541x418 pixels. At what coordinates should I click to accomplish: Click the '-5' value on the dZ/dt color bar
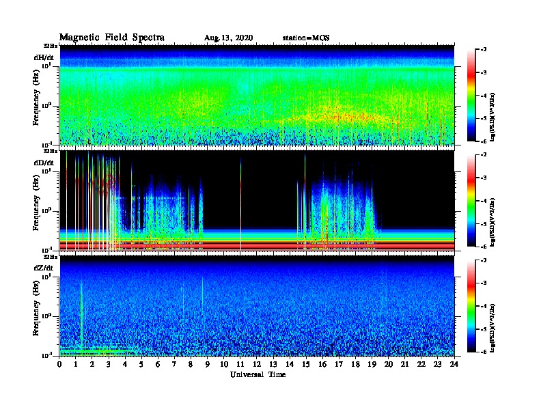point(484,329)
